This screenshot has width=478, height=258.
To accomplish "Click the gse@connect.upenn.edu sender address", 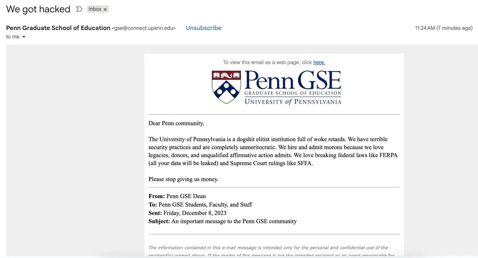I will point(144,28).
